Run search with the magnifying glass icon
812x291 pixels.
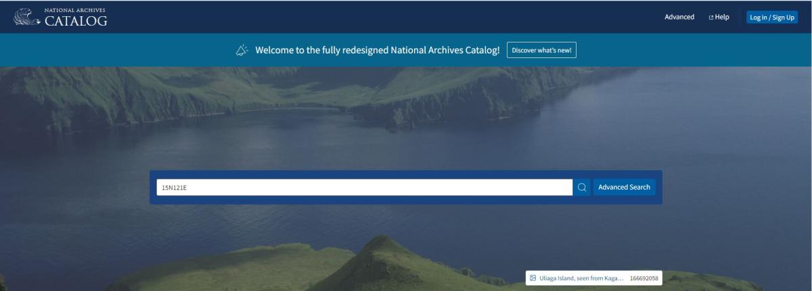[x=582, y=187]
